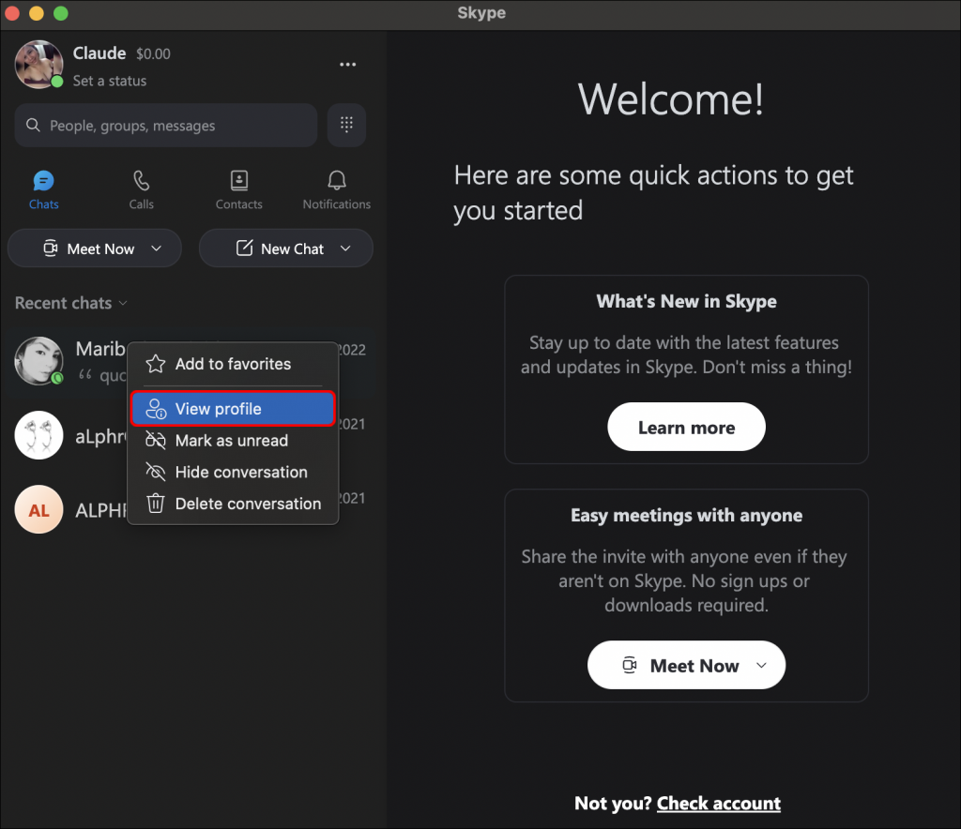961x829 pixels.
Task: Click the Learn more button
Action: click(x=686, y=427)
